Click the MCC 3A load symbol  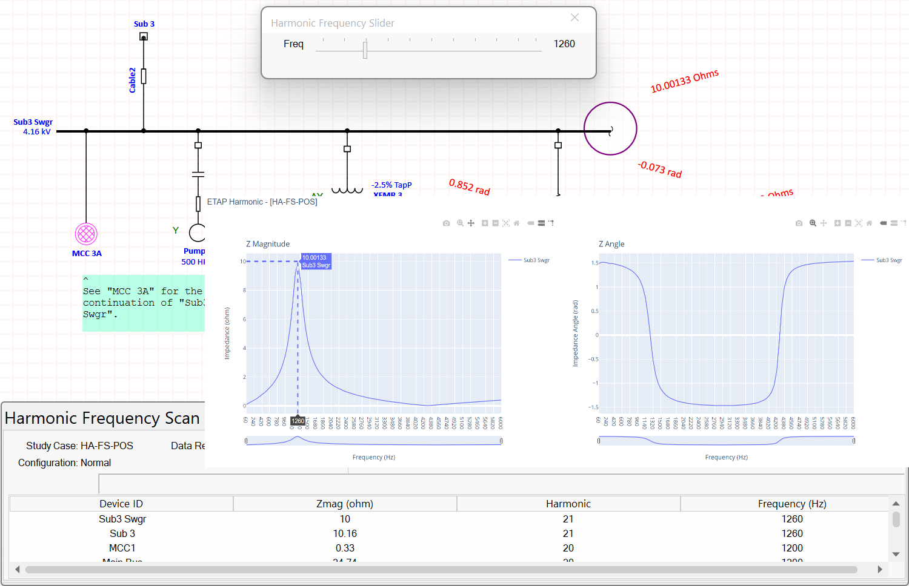[86, 234]
